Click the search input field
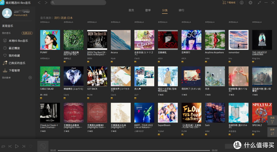277x152 pixels. click(78, 3)
